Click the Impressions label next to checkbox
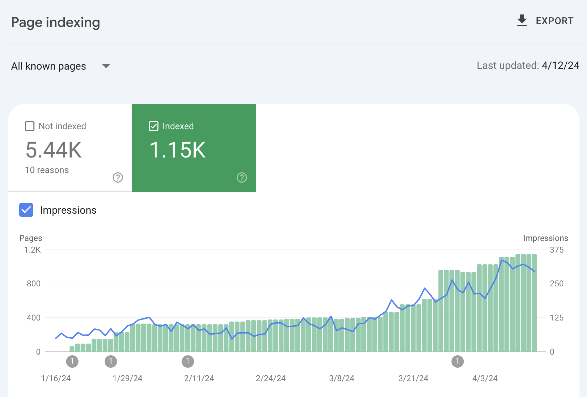587x397 pixels. click(x=68, y=210)
